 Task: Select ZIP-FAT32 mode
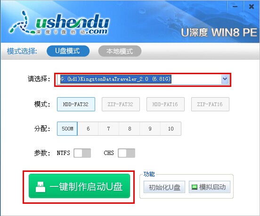[121, 104]
